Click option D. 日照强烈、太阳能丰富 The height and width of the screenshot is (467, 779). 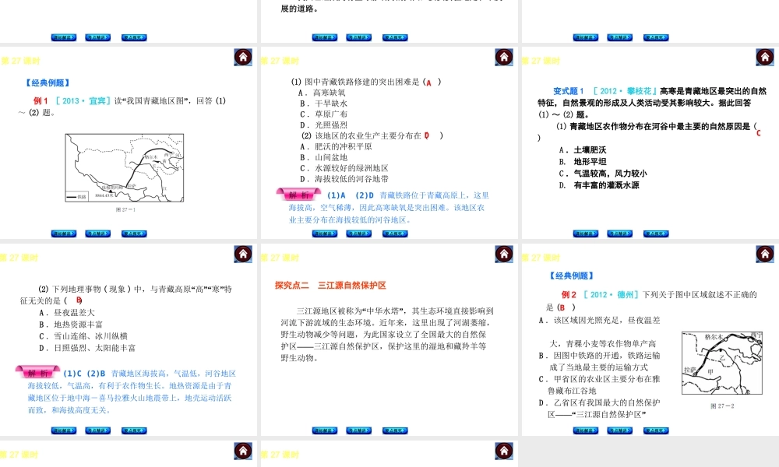87,348
